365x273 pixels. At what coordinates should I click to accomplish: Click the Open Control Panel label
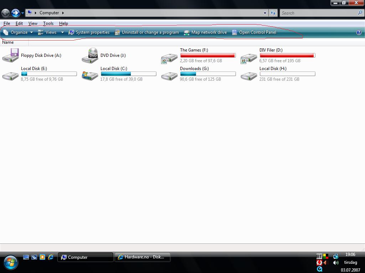(258, 32)
